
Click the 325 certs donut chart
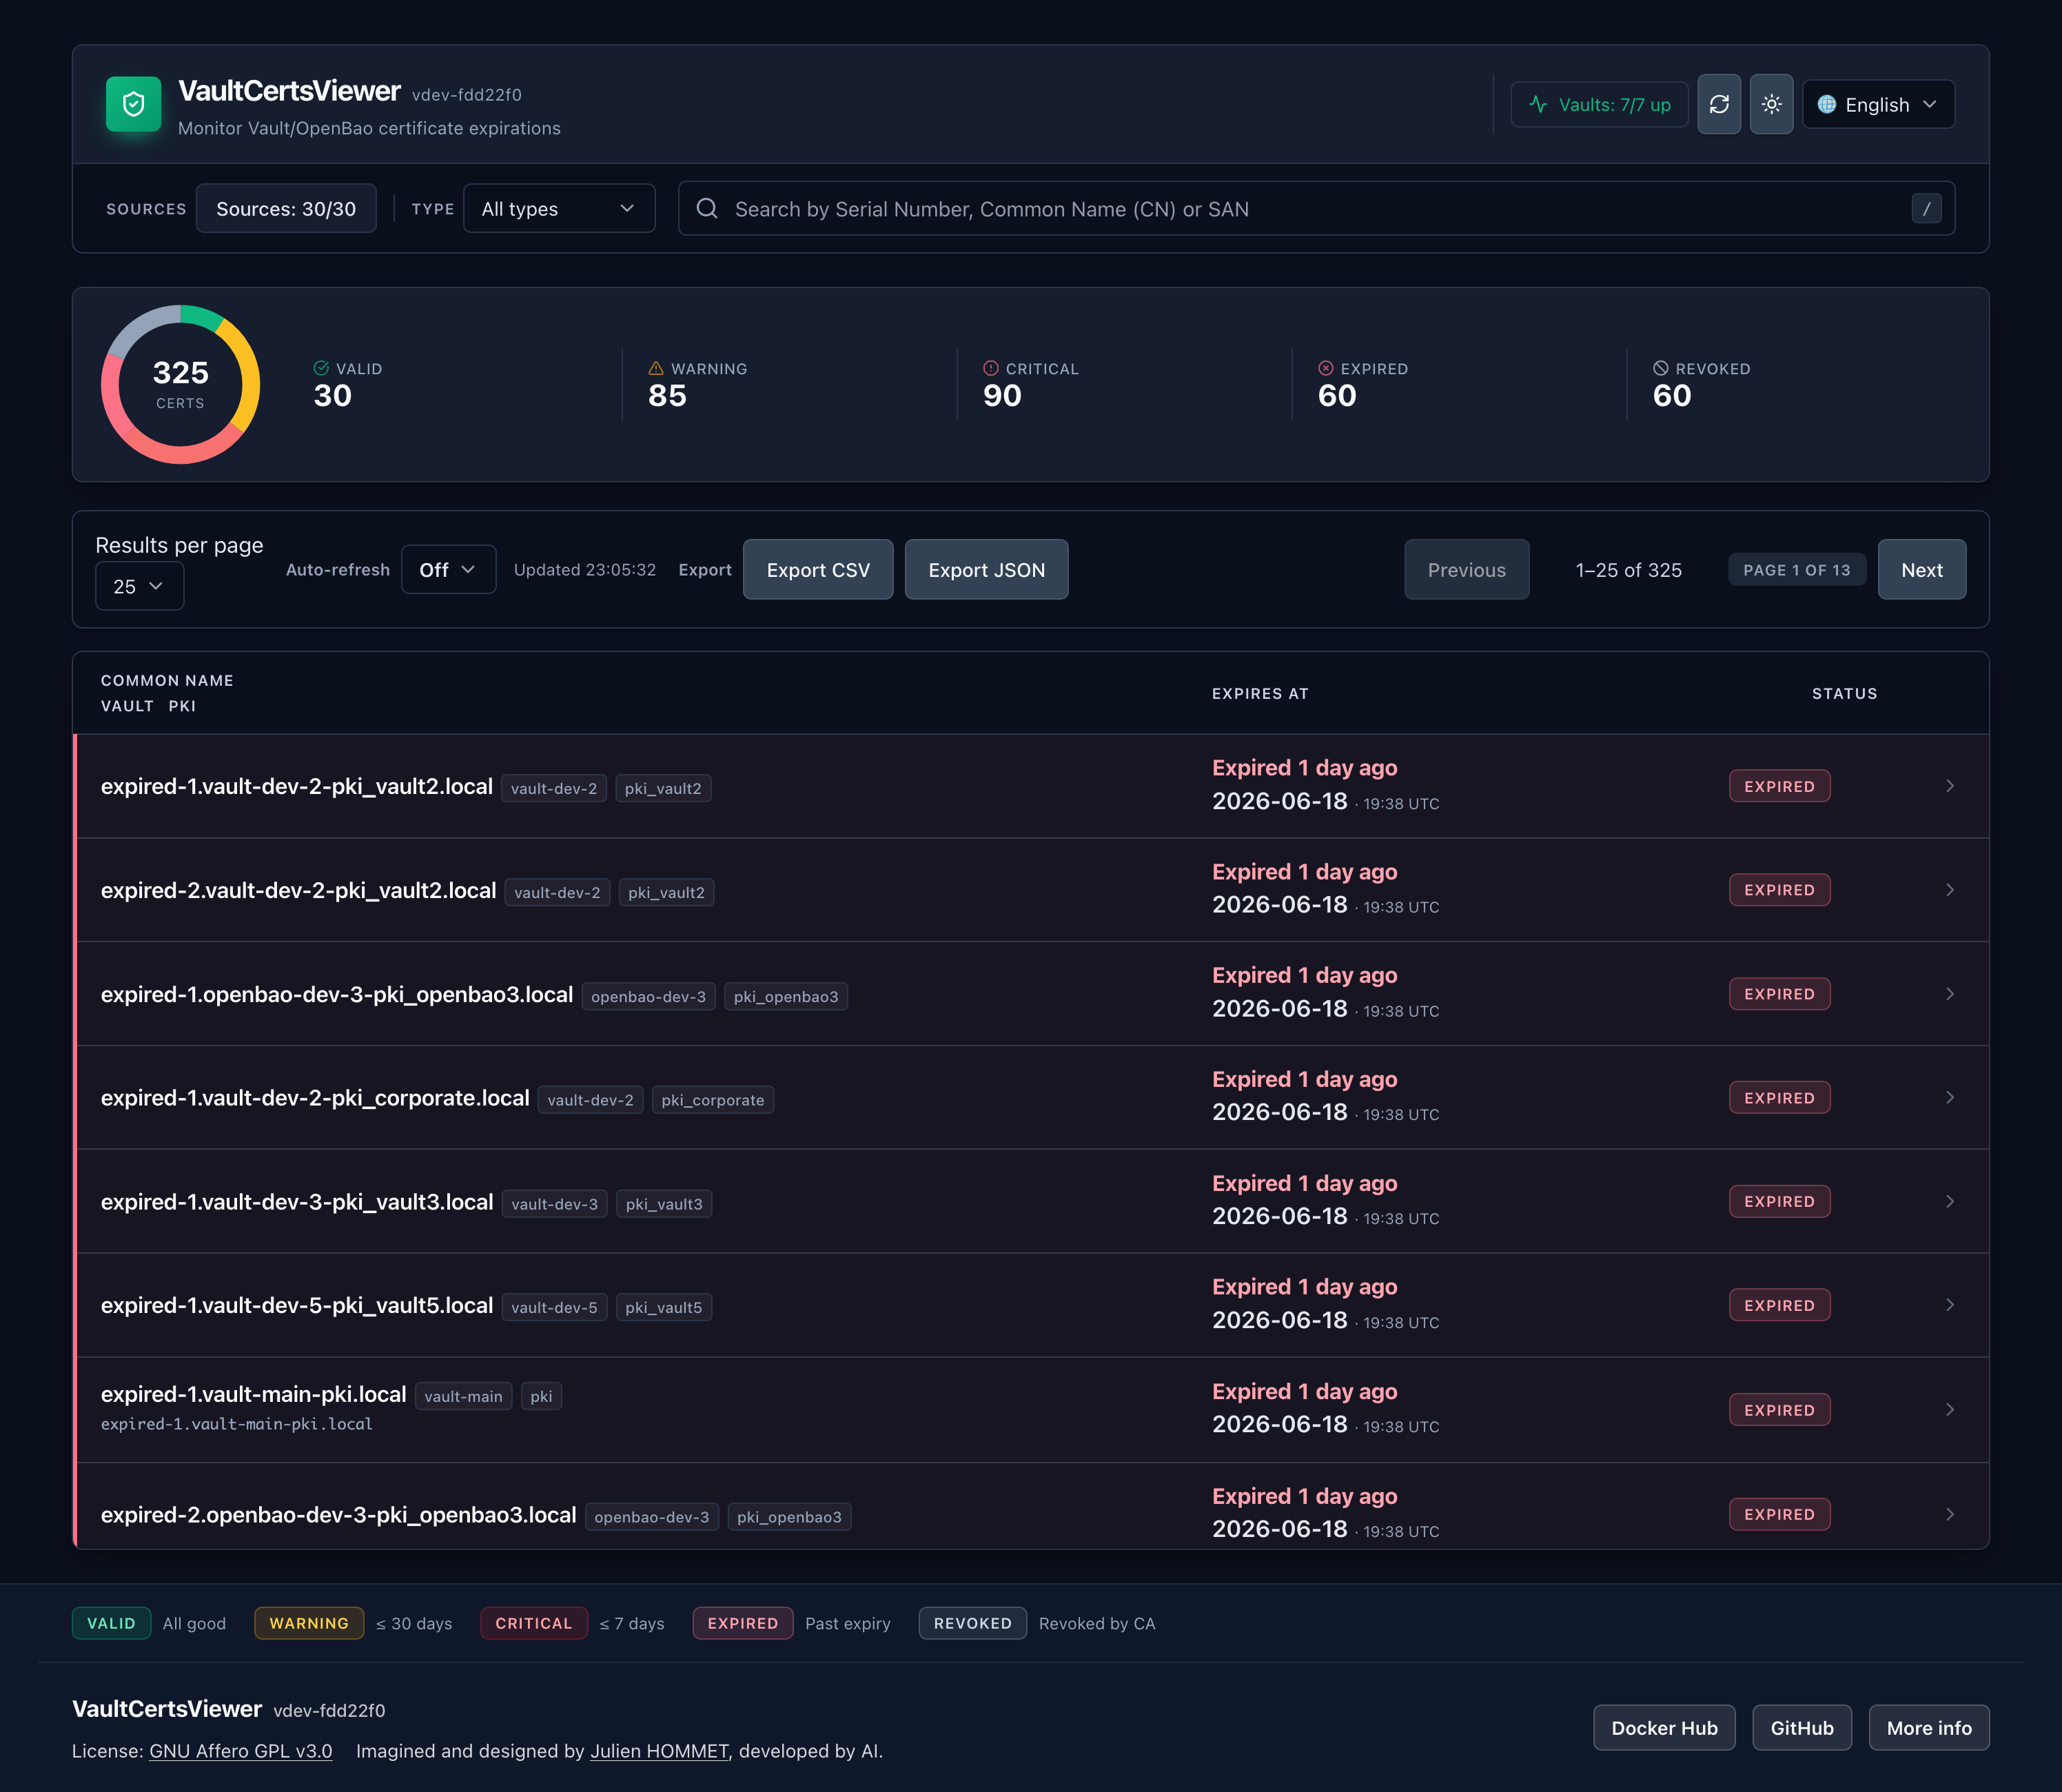click(x=181, y=384)
